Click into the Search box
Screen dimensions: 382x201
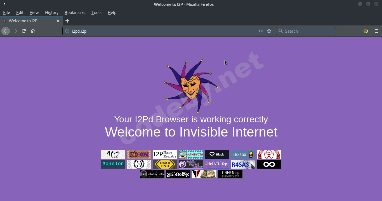click(x=306, y=31)
